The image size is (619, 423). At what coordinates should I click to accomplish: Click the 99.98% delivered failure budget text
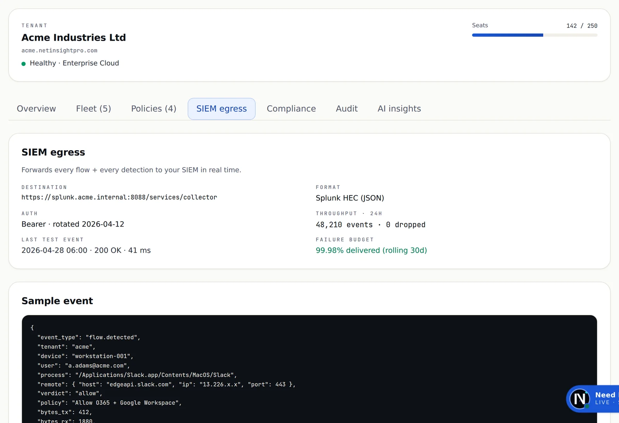click(371, 251)
